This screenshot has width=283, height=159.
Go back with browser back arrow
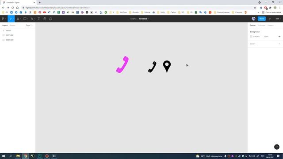[3, 8]
